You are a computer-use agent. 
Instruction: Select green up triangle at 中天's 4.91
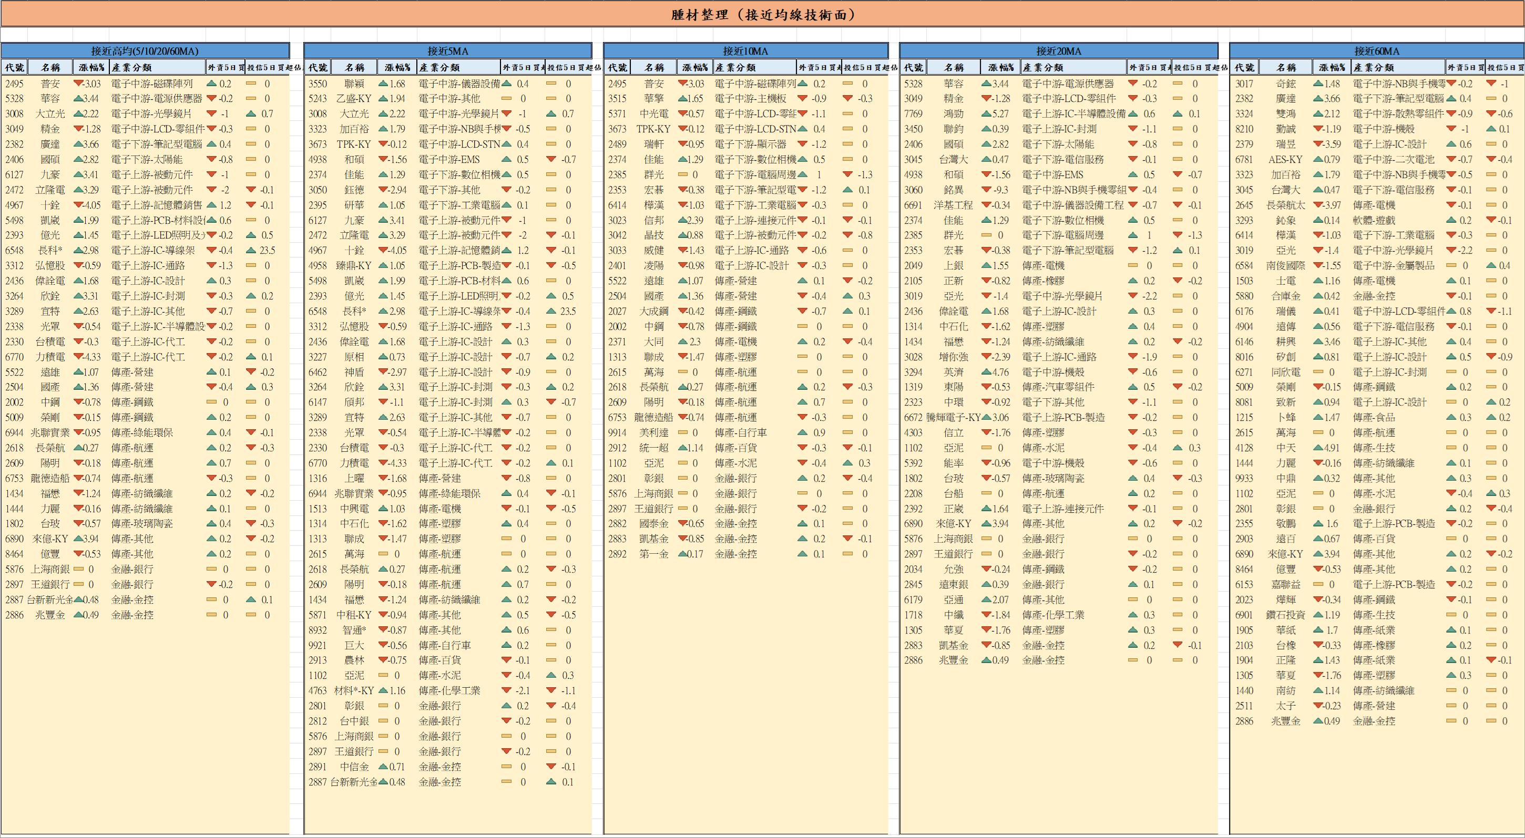(1318, 448)
